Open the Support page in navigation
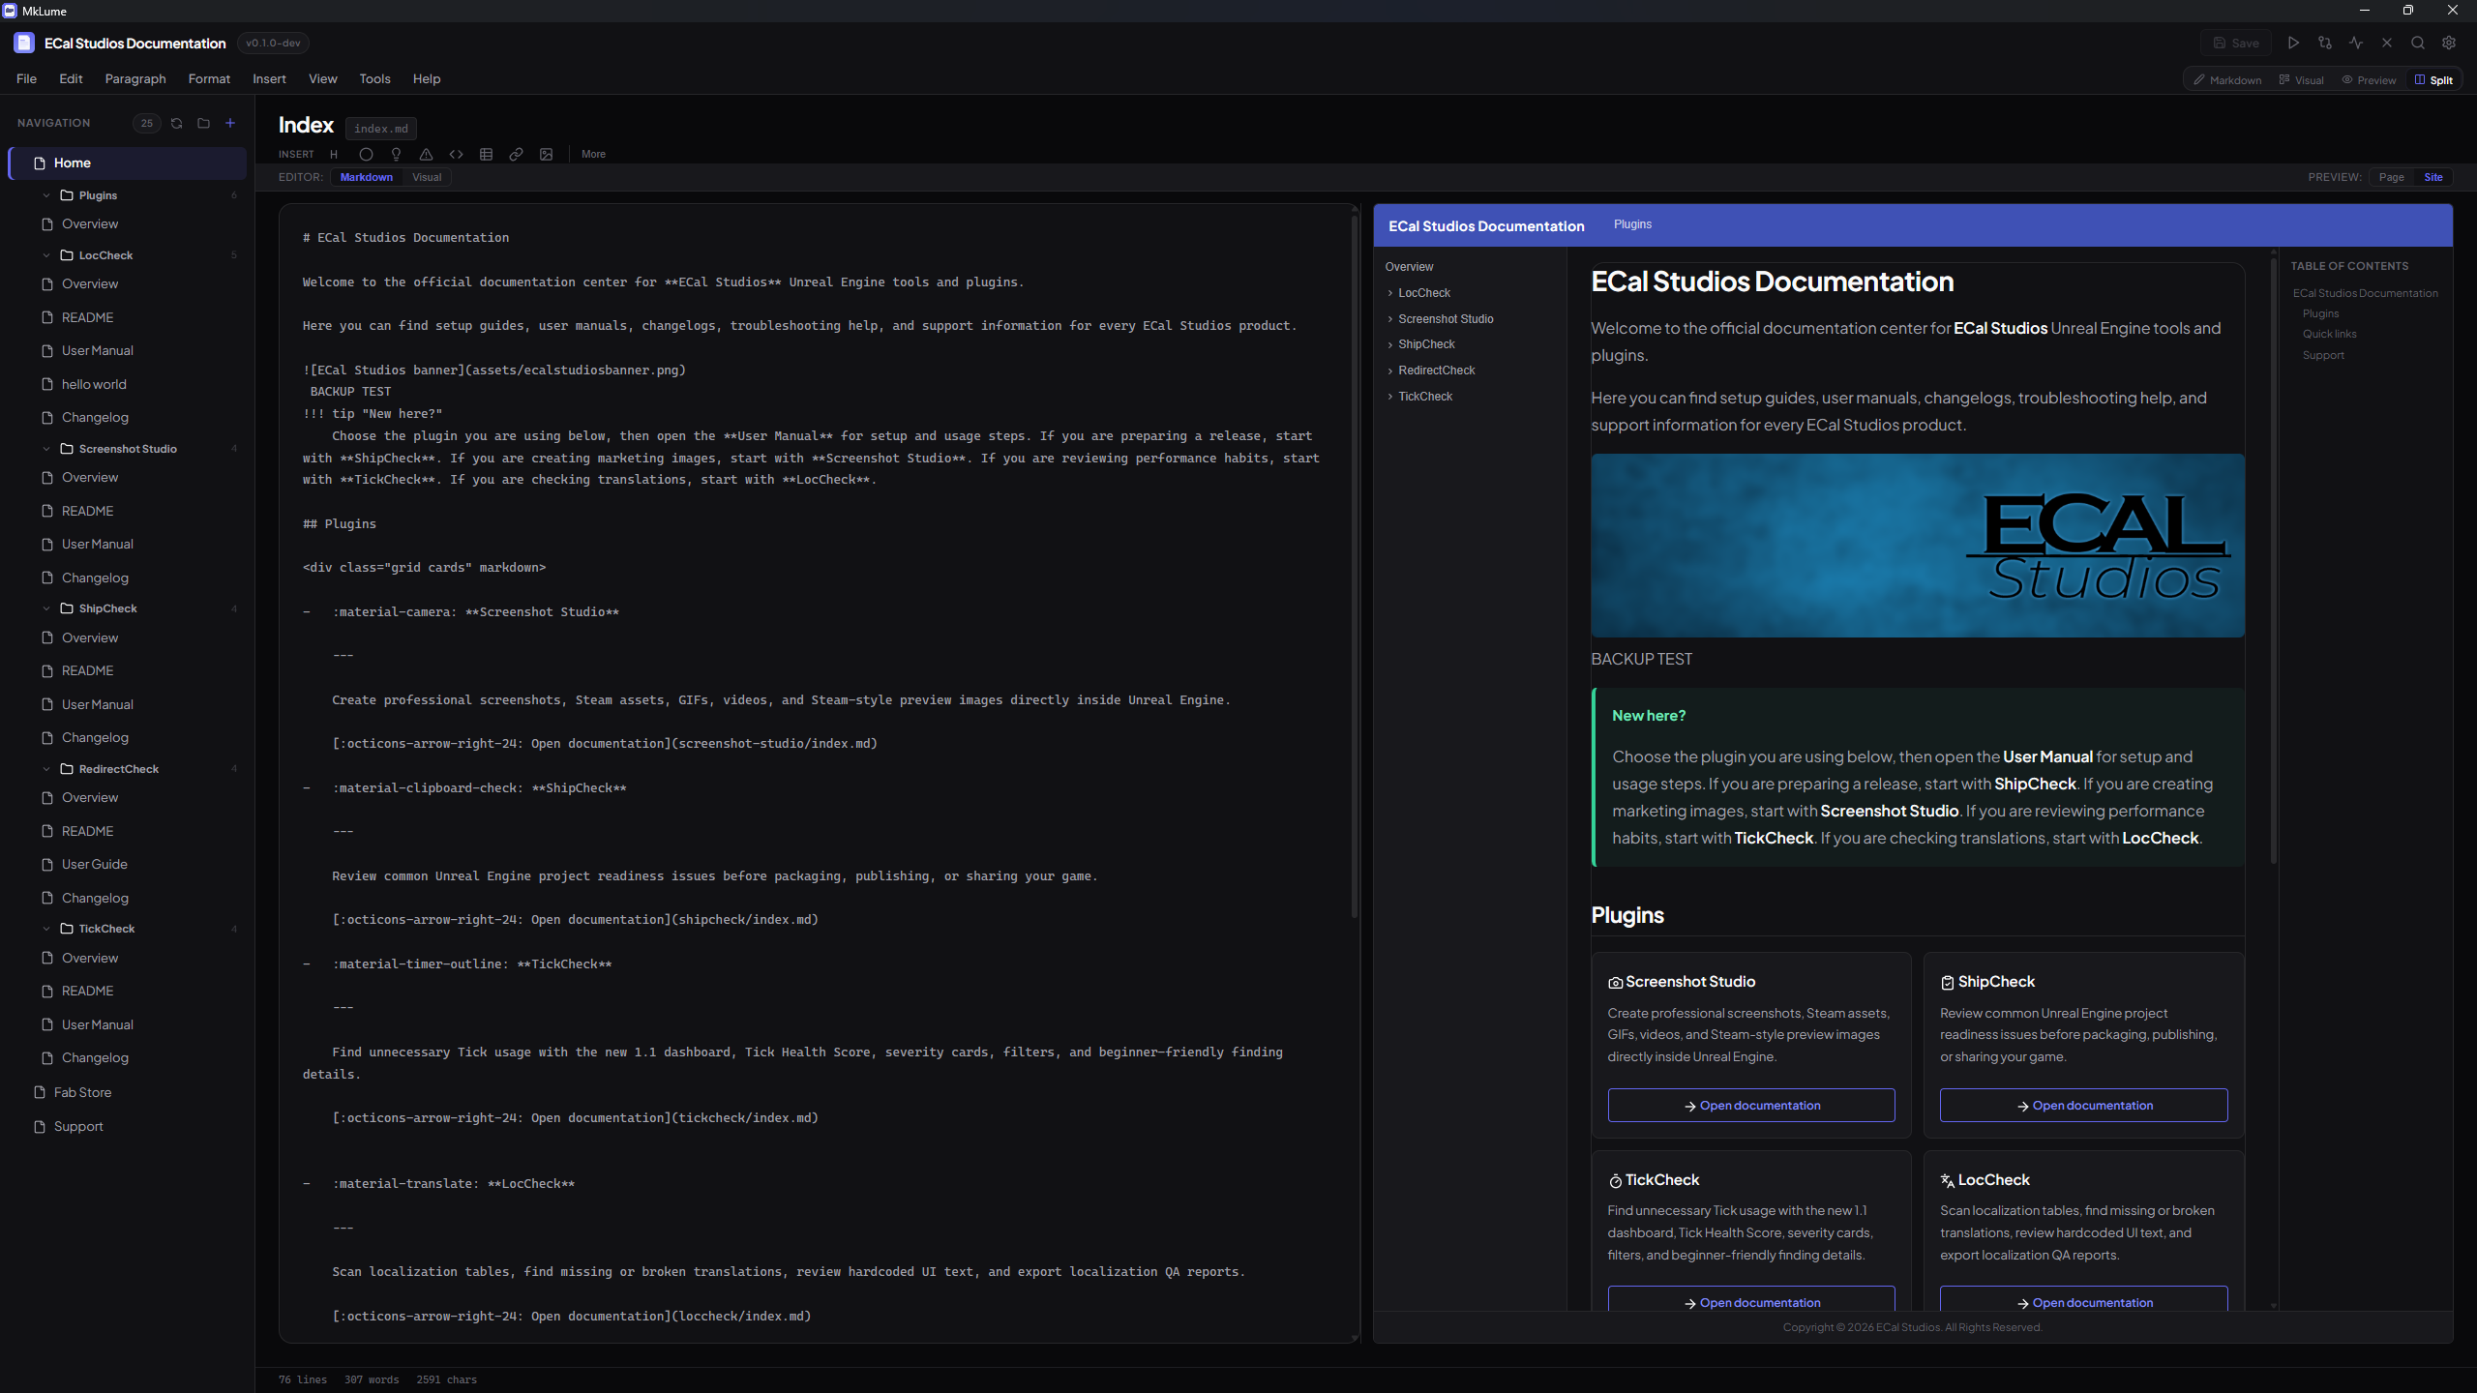This screenshot has width=2477, height=1393. coord(78,1126)
